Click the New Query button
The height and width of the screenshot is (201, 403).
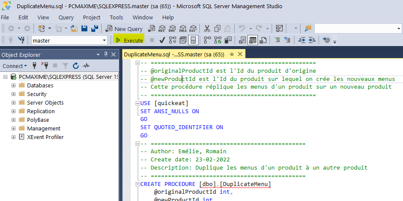tap(124, 29)
